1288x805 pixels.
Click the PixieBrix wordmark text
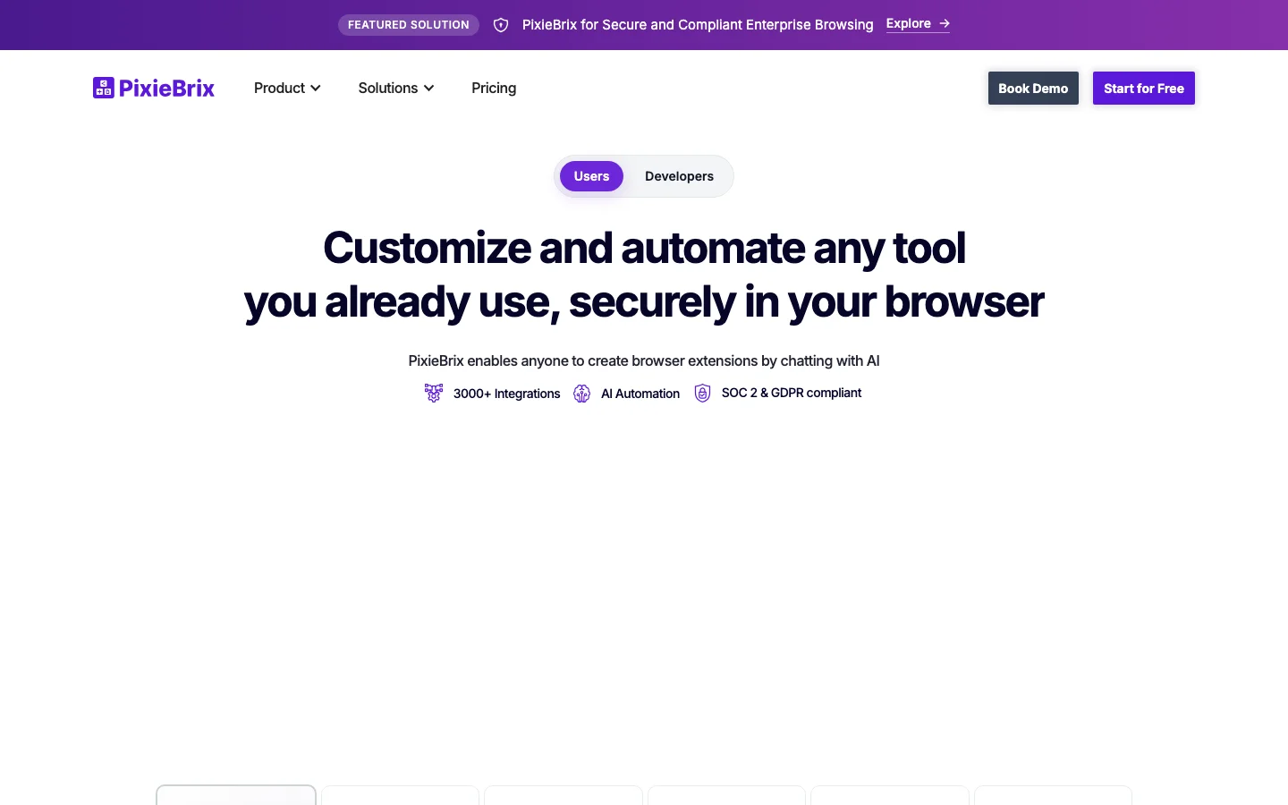click(166, 88)
